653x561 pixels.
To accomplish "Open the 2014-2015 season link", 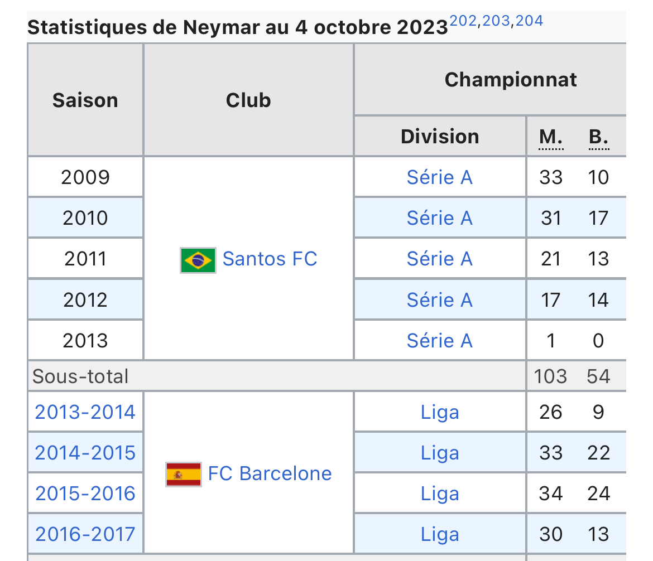I will pos(85,453).
